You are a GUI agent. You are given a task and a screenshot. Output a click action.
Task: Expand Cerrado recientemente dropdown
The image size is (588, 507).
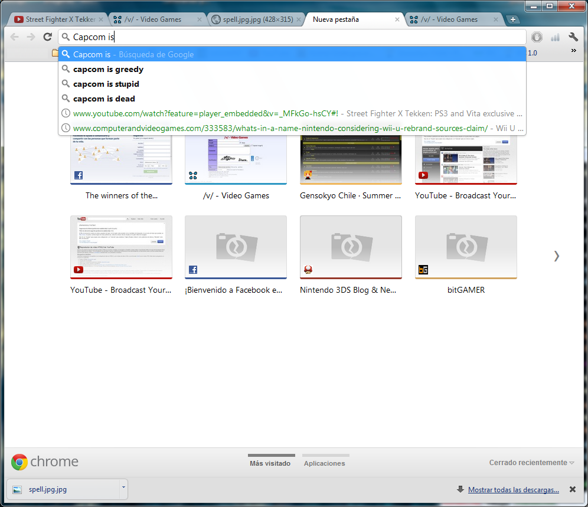point(531,462)
